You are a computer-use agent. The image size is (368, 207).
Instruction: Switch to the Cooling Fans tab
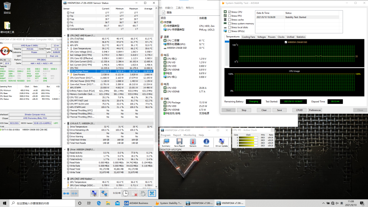248,37
